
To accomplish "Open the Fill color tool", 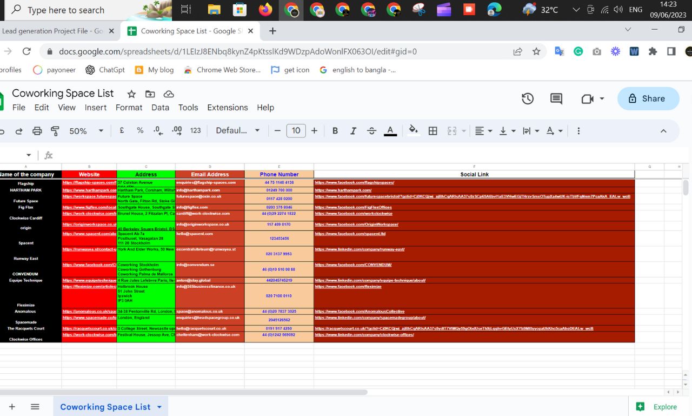I will point(414,130).
